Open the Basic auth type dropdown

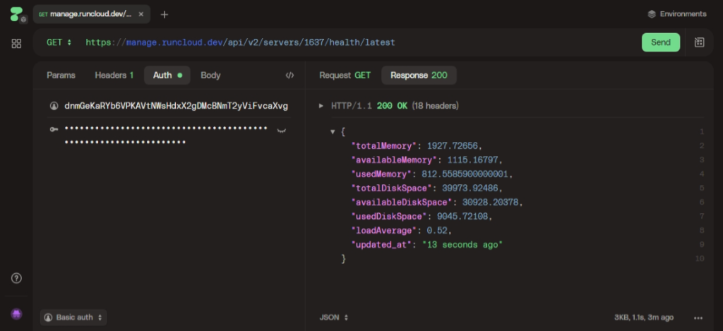pos(73,318)
